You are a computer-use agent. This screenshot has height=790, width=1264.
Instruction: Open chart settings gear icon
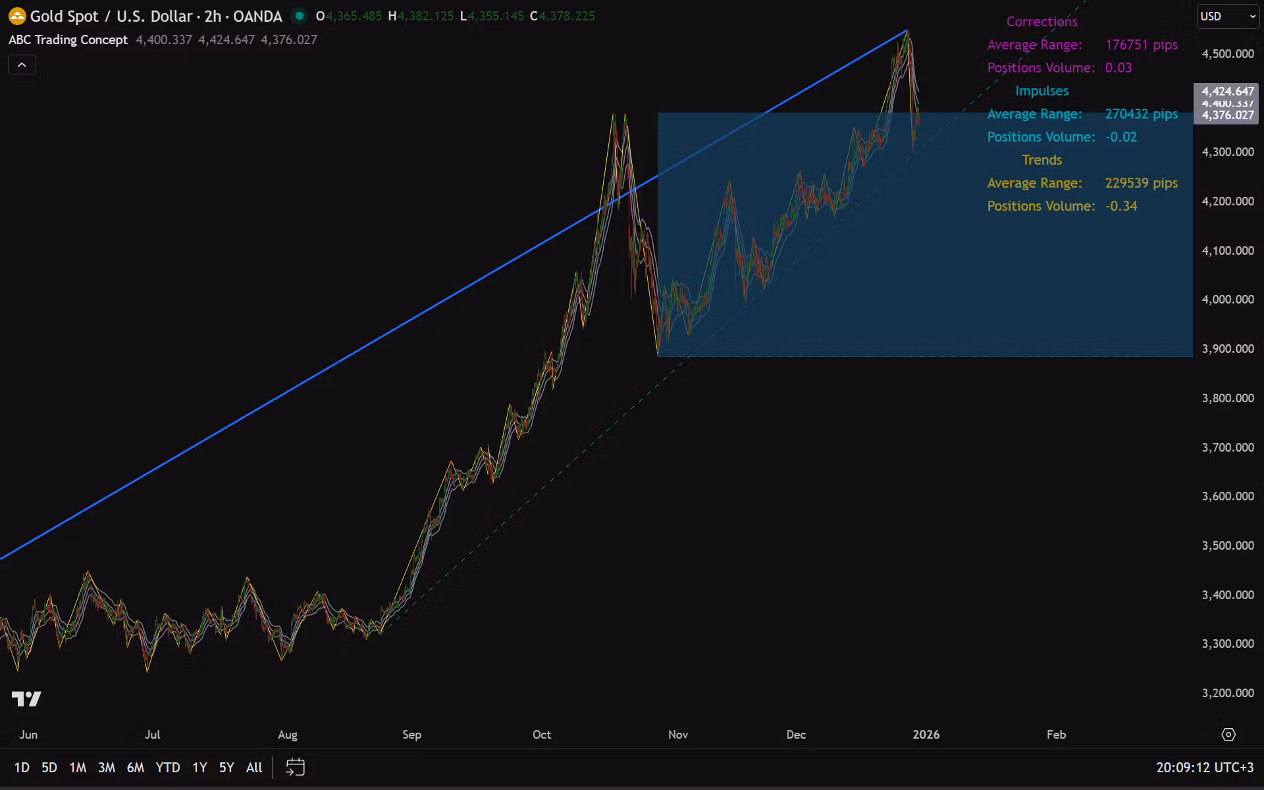click(x=1228, y=734)
